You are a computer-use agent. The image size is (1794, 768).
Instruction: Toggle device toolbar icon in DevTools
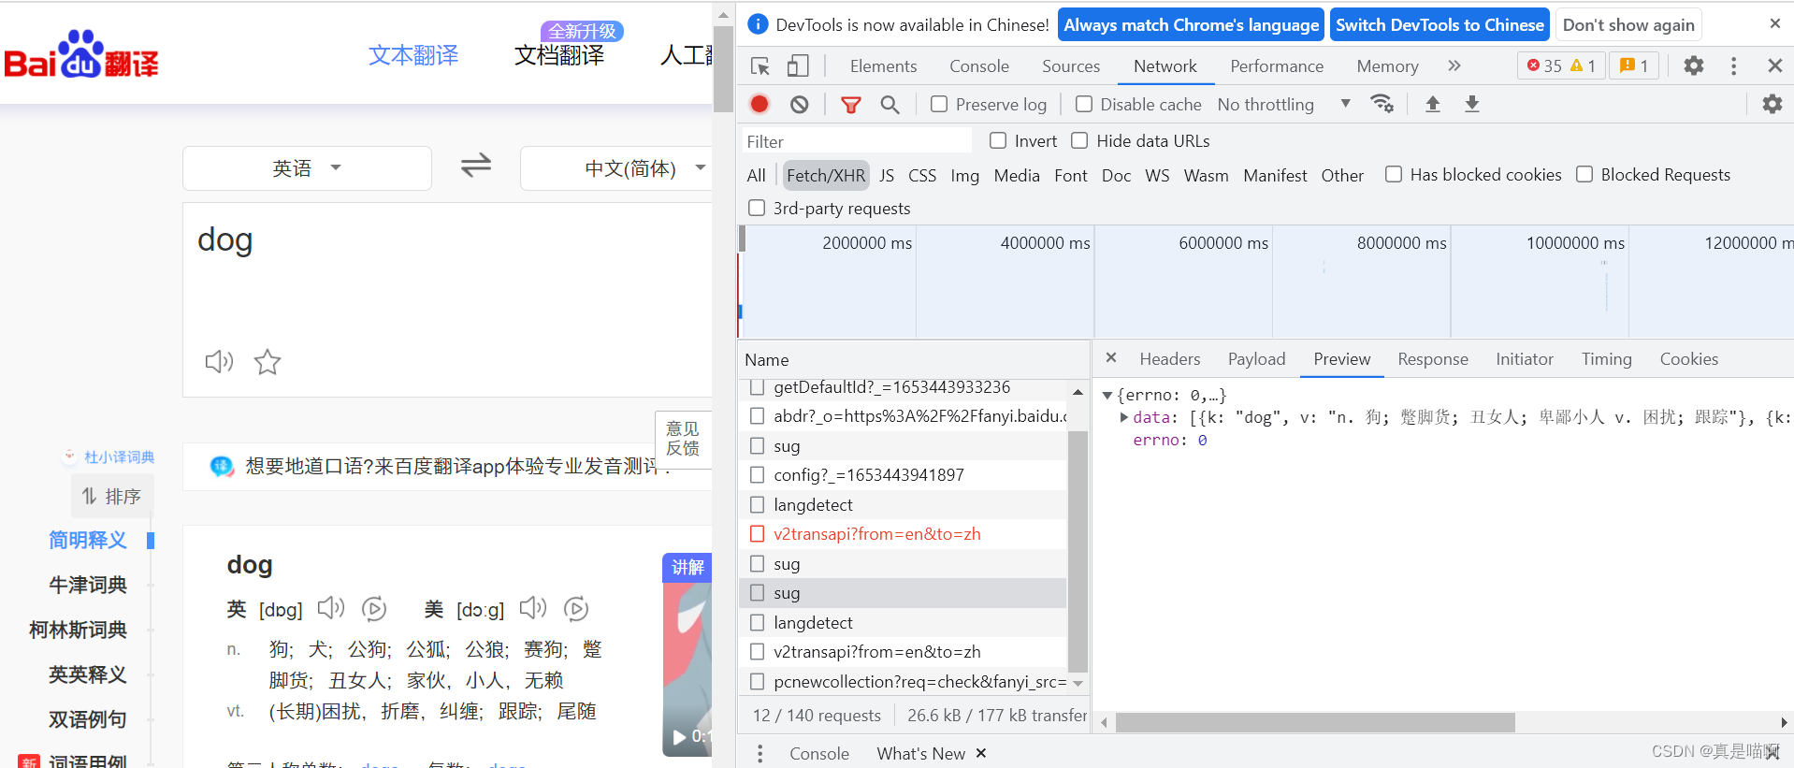coord(798,65)
